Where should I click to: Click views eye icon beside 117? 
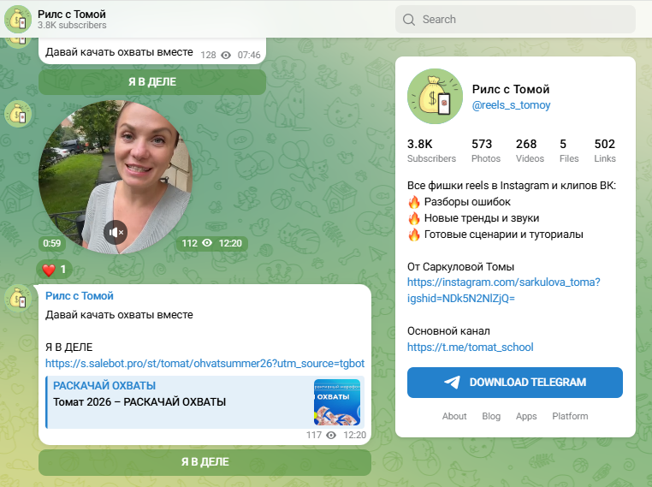point(331,435)
